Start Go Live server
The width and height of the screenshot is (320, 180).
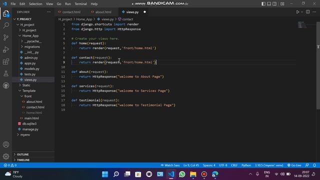pos(294,165)
